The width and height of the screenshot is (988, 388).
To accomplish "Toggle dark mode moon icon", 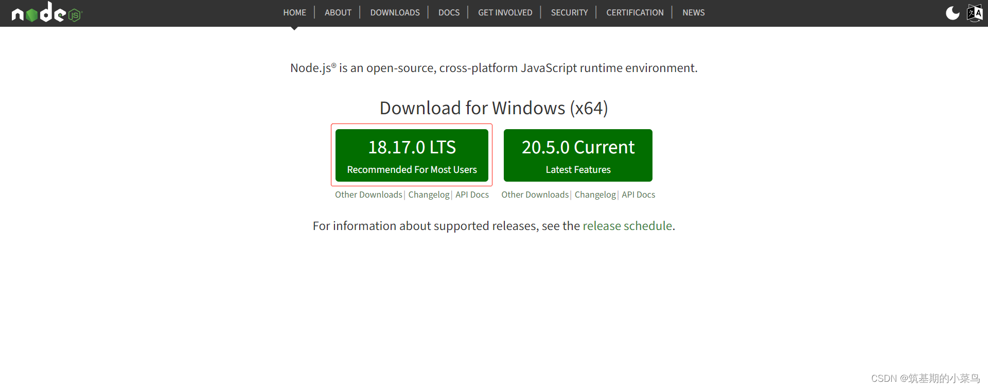I will pos(952,13).
